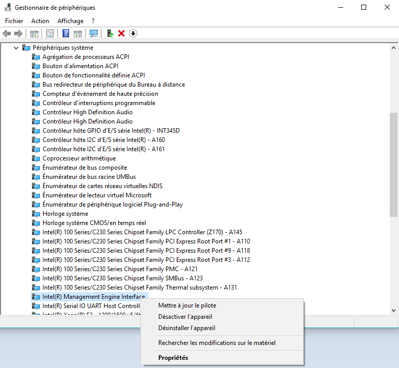Click the Back arrow toolbar icon
Image resolution: width=399 pixels, height=368 pixels.
tap(7, 33)
